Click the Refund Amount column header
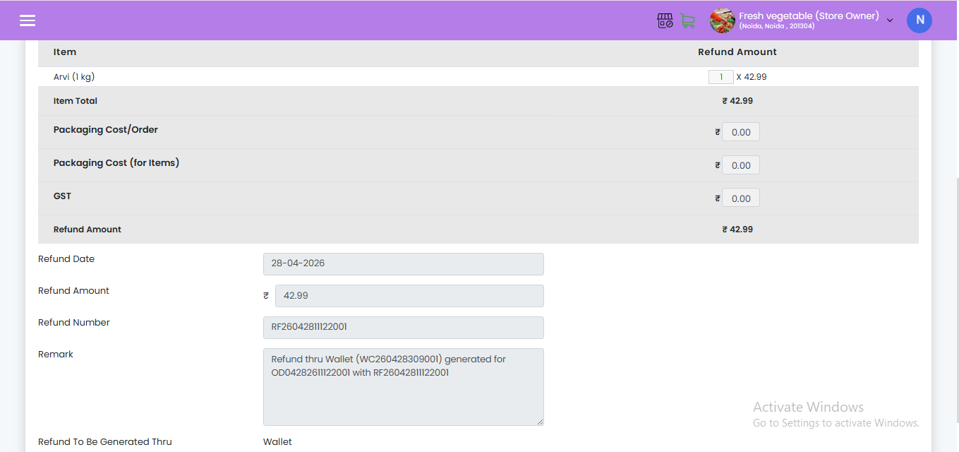Screen dimensions: 959x452 [737, 52]
